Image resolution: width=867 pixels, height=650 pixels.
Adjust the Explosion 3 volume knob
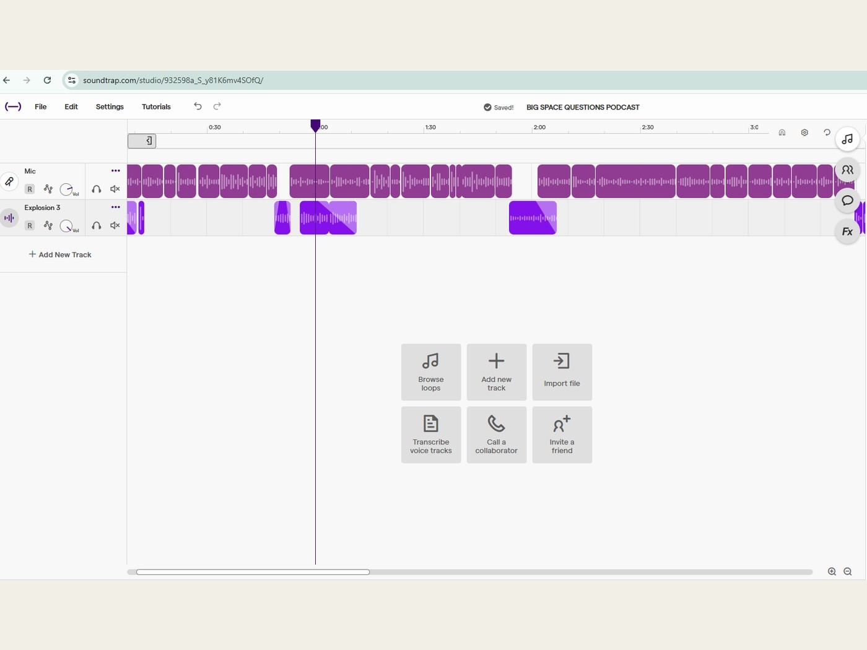point(66,225)
